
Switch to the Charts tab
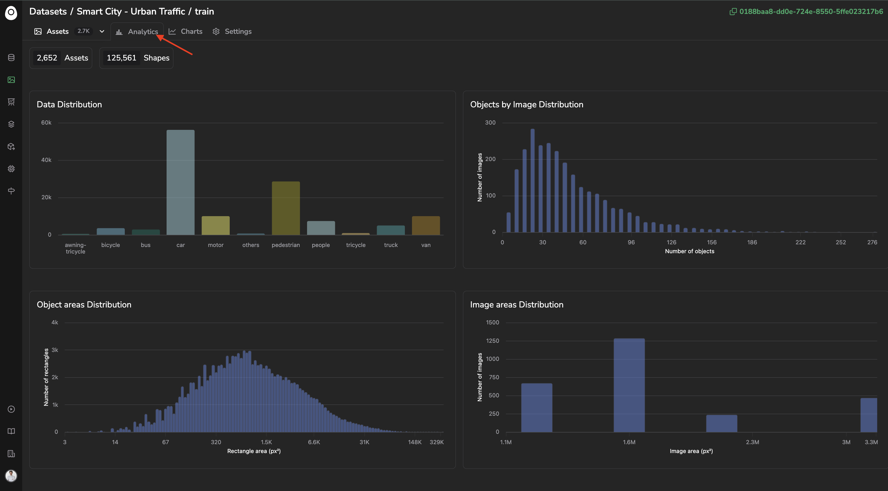click(x=186, y=31)
